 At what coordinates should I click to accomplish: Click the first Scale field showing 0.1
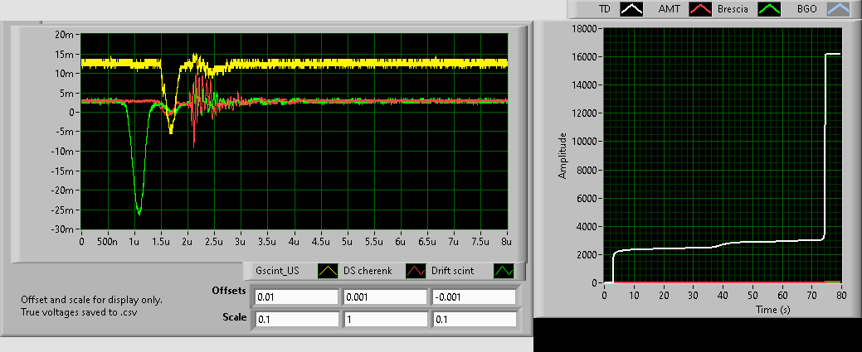pyautogui.click(x=296, y=319)
